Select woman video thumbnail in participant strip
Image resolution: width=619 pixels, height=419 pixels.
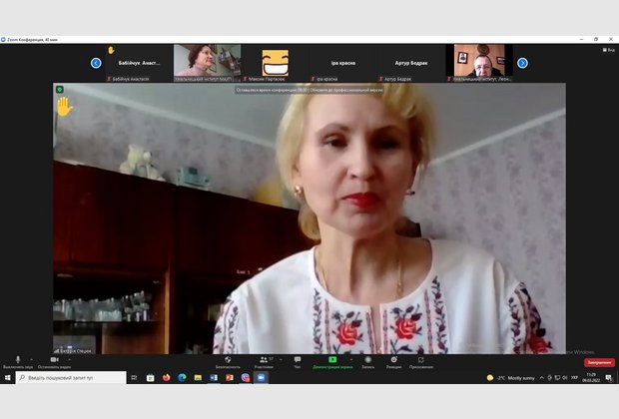pos(208,63)
